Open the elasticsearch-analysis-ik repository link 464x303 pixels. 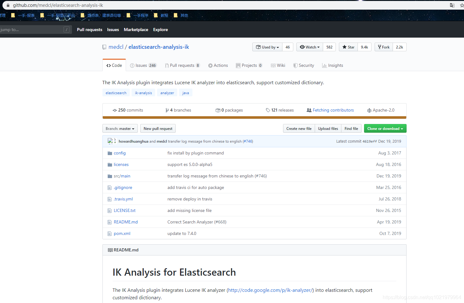159,47
